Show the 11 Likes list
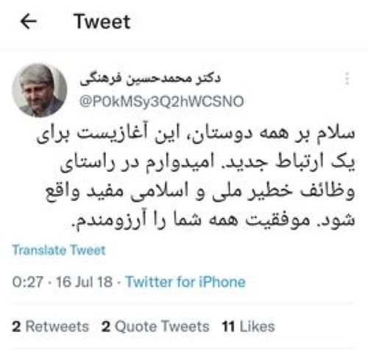Screen dimensions: 368x352 coord(248,326)
